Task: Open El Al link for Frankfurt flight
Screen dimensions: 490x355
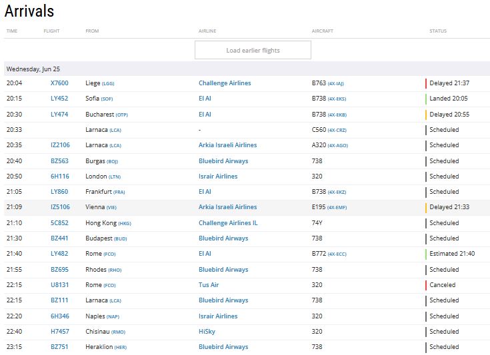Action: click(205, 191)
